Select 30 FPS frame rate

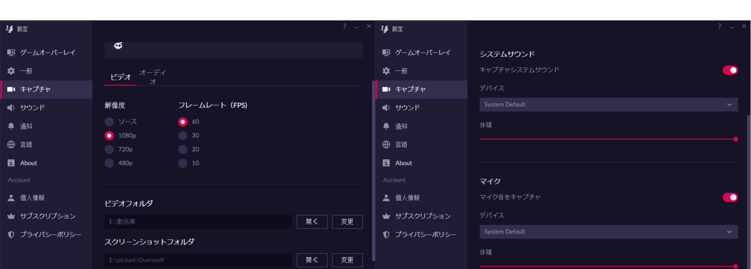tap(183, 135)
